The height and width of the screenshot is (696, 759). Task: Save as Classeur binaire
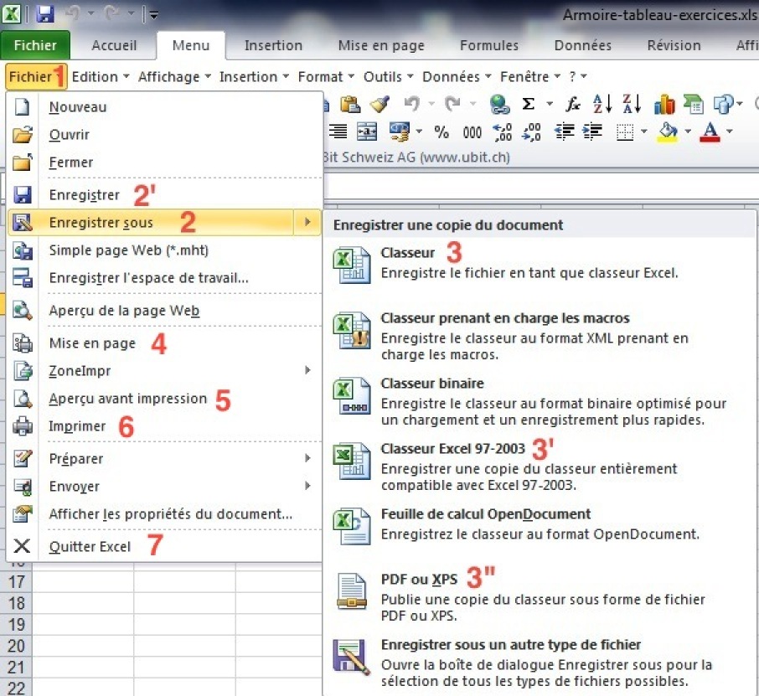coord(540,400)
